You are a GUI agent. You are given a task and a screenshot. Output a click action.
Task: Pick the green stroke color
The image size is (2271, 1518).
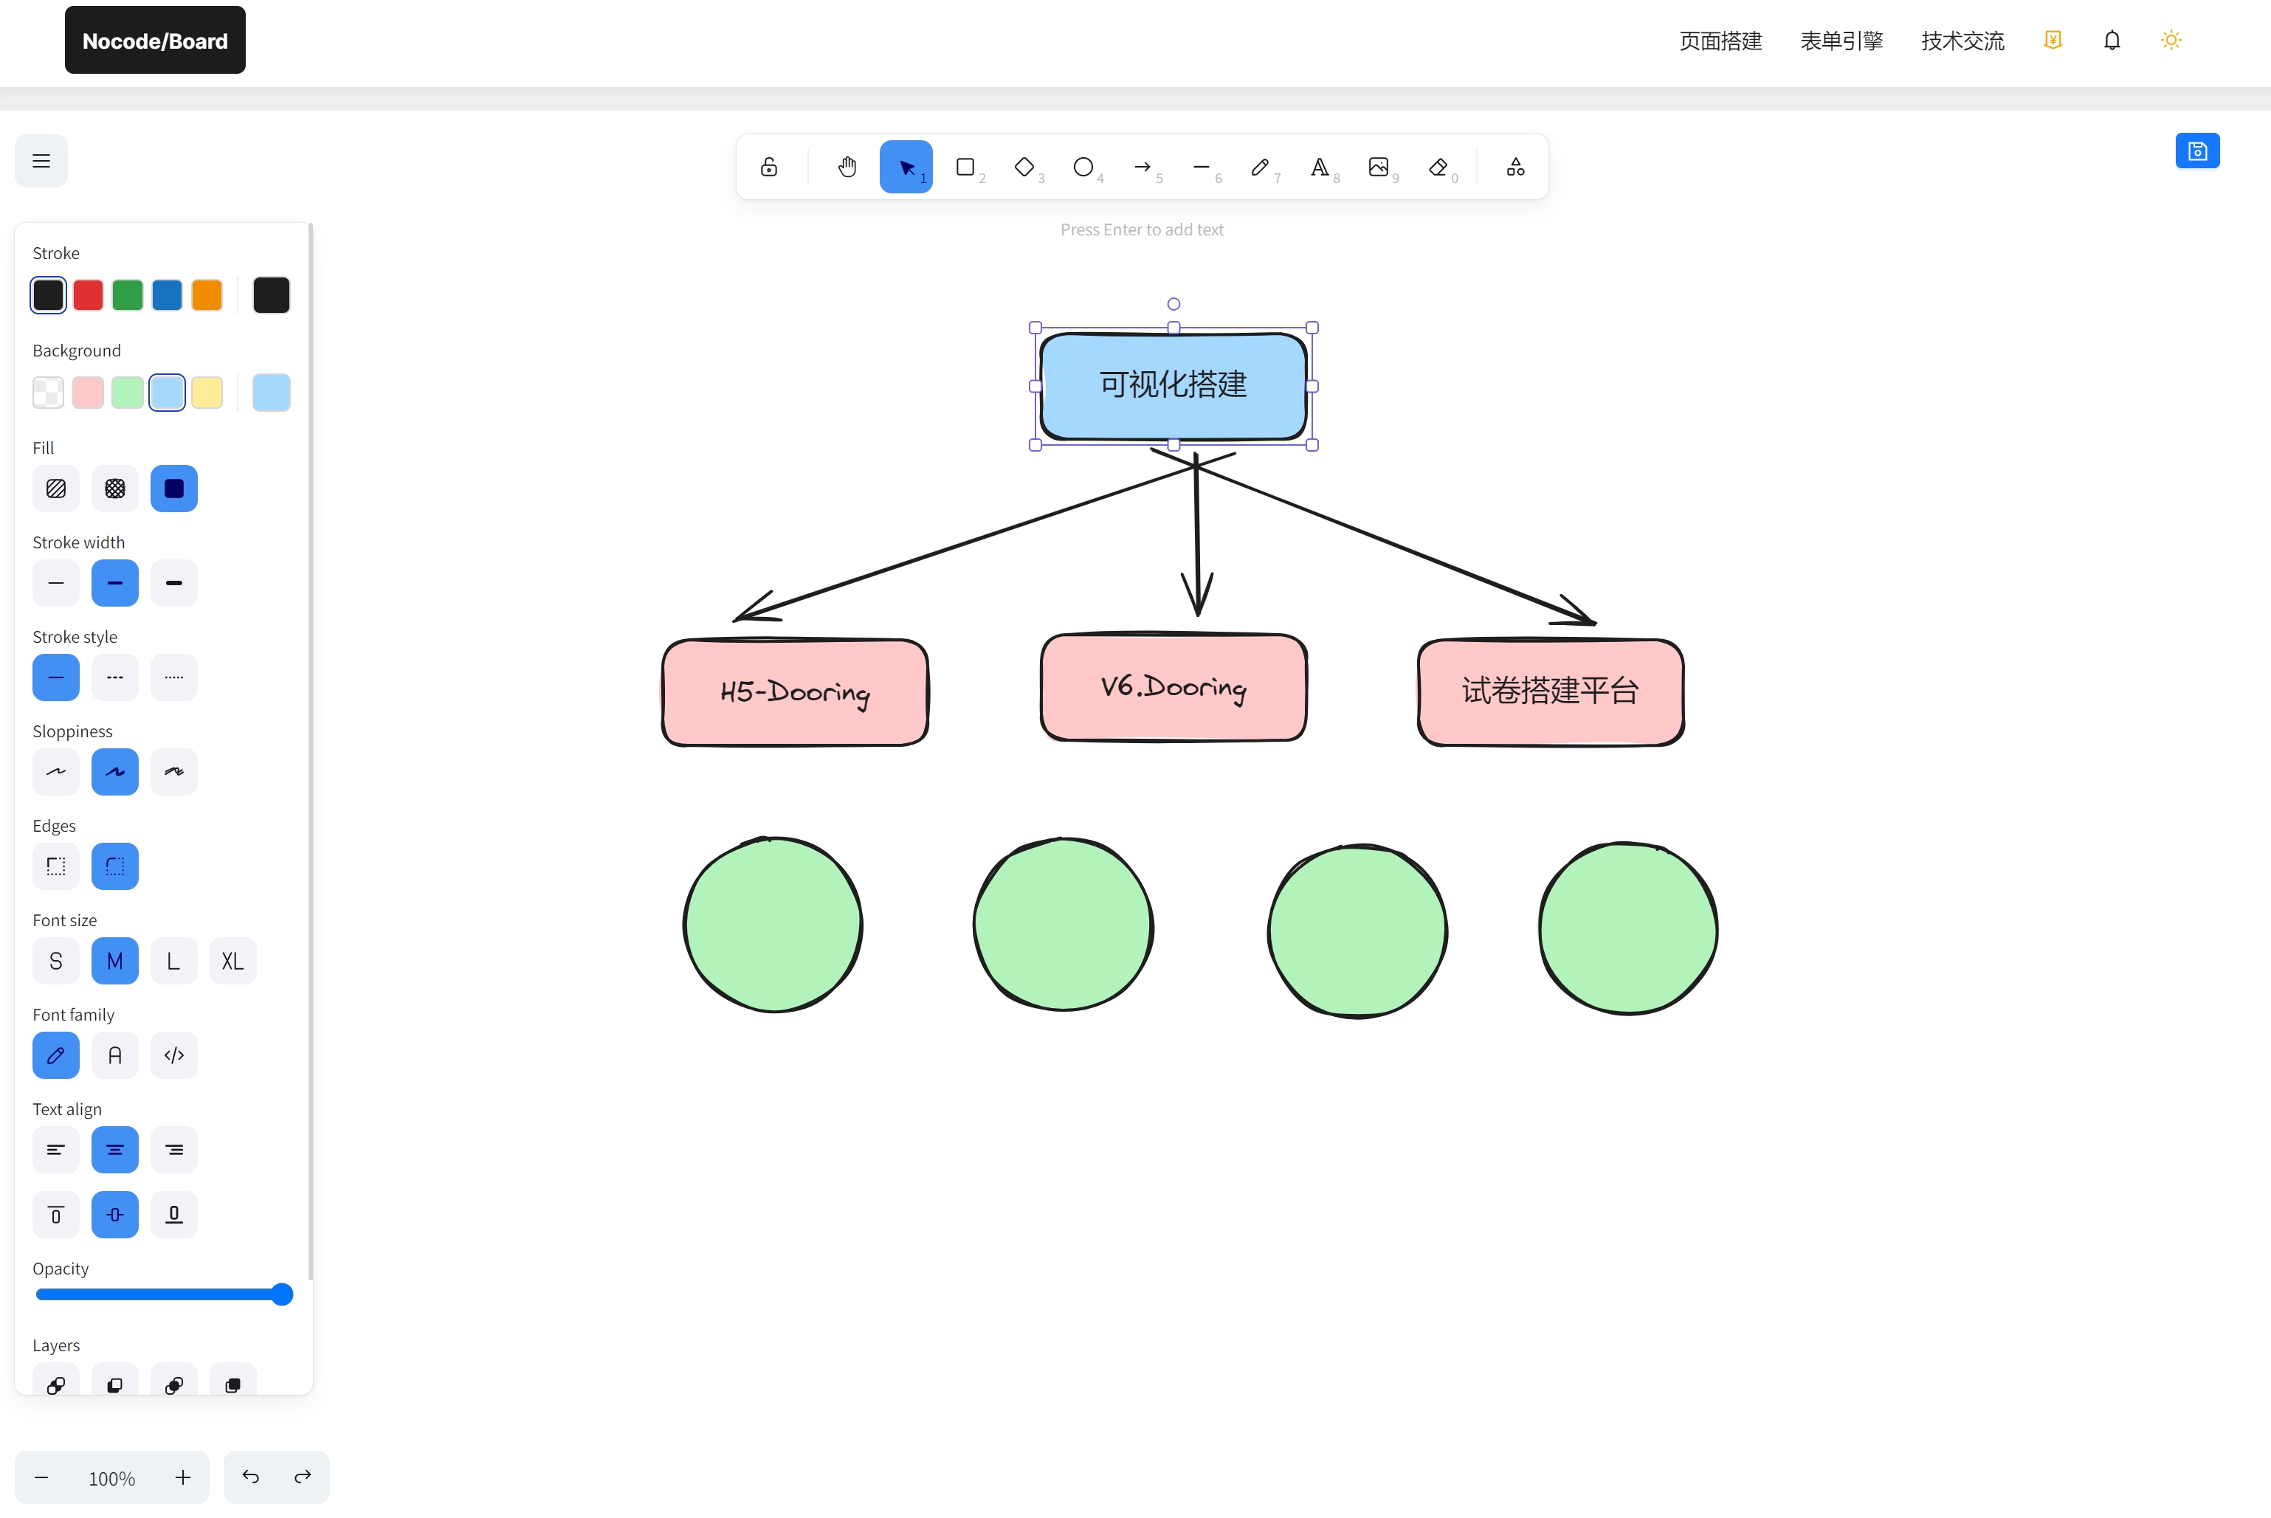[x=128, y=295]
